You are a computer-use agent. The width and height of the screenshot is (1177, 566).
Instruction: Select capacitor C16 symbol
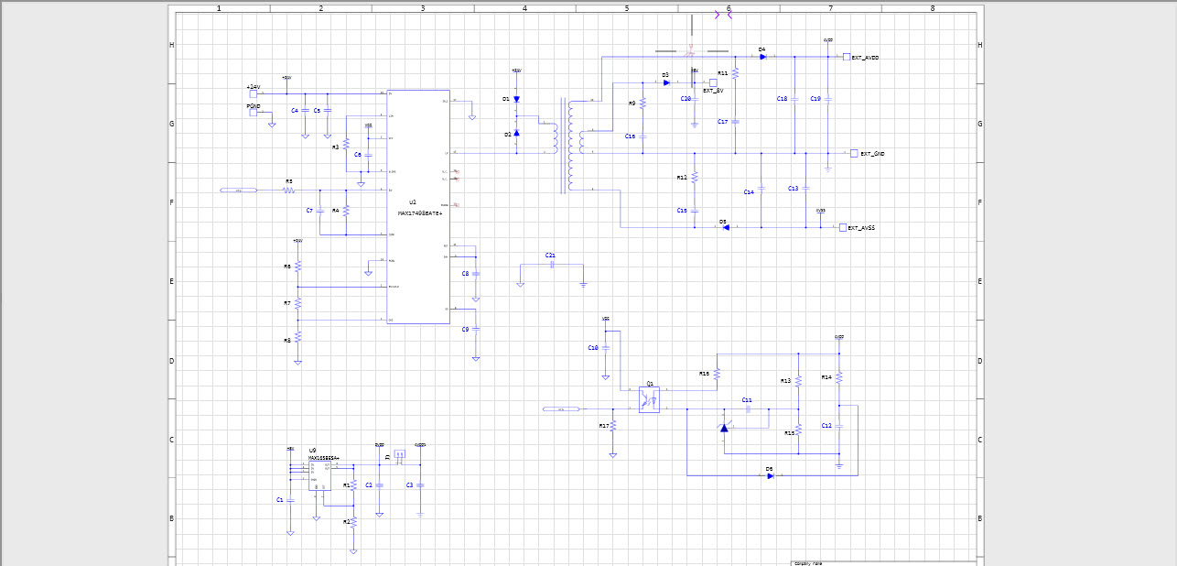click(x=642, y=136)
